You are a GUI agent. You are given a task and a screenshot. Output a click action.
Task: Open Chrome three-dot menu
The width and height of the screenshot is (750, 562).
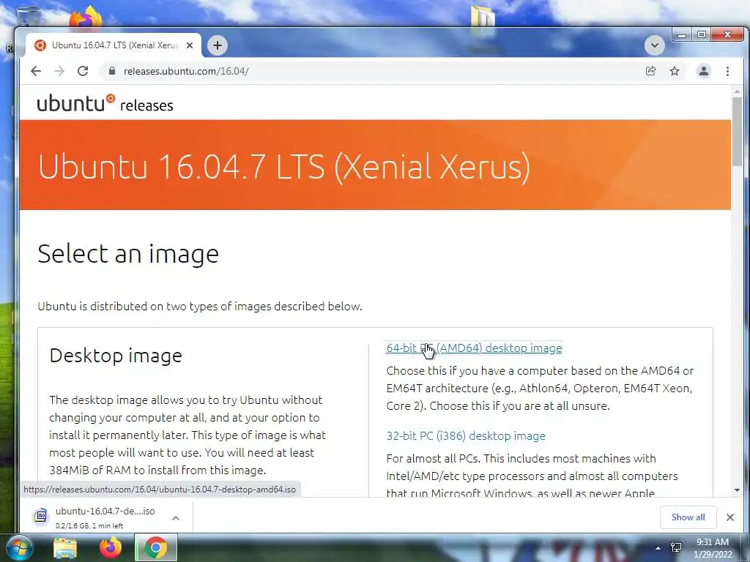pos(727,71)
